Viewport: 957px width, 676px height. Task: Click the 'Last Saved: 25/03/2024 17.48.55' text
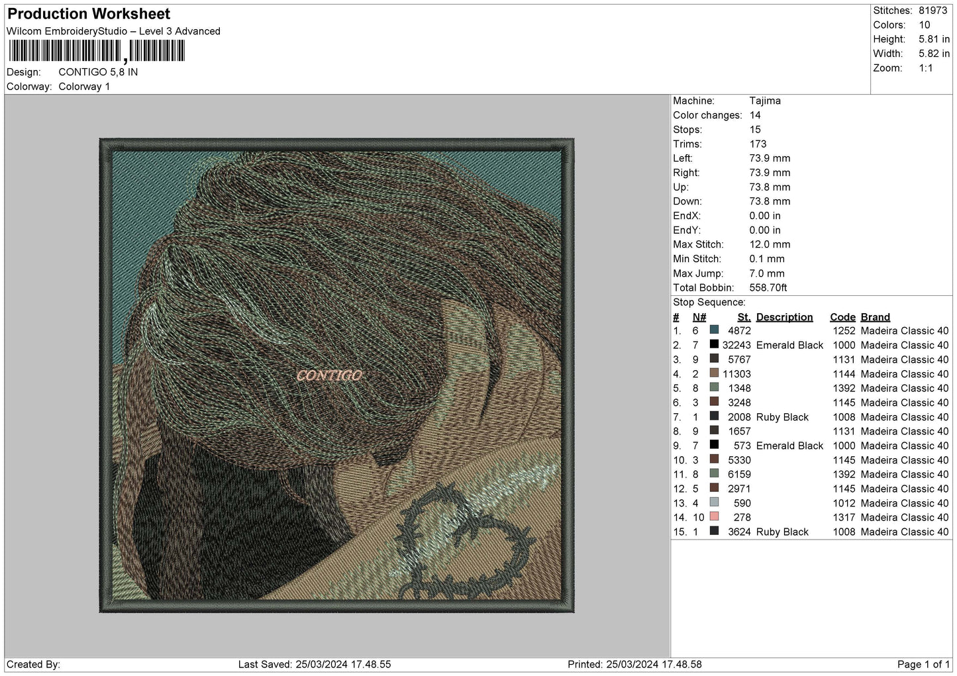coord(315,664)
